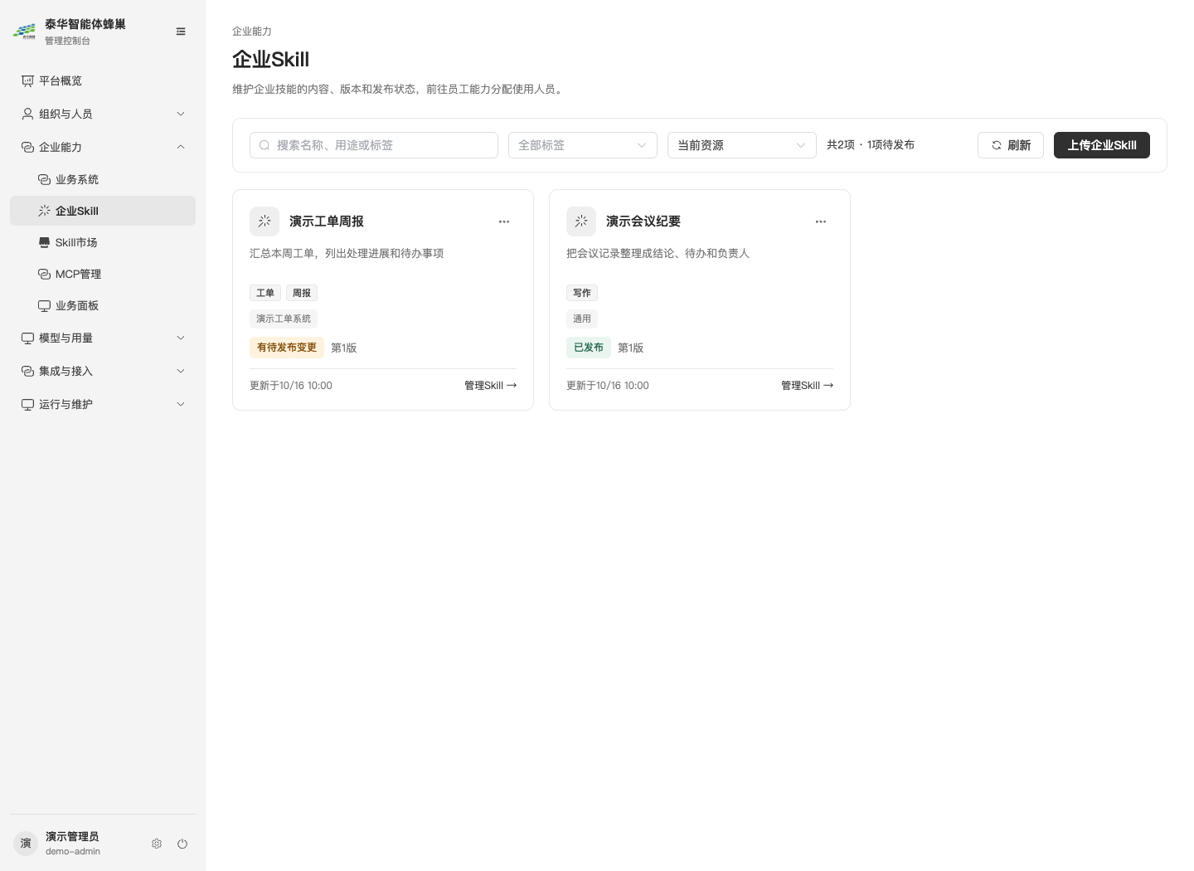Collapse the sidebar with the menu icon
The height and width of the screenshot is (871, 1194).
[x=181, y=32]
